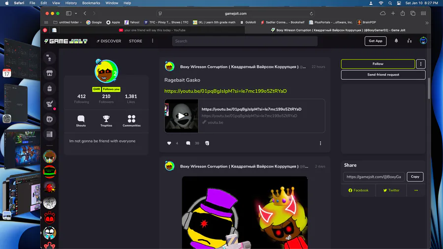This screenshot has height=249, width=443.
Task: Open the chat icon in left sidebar
Action: tap(49, 58)
